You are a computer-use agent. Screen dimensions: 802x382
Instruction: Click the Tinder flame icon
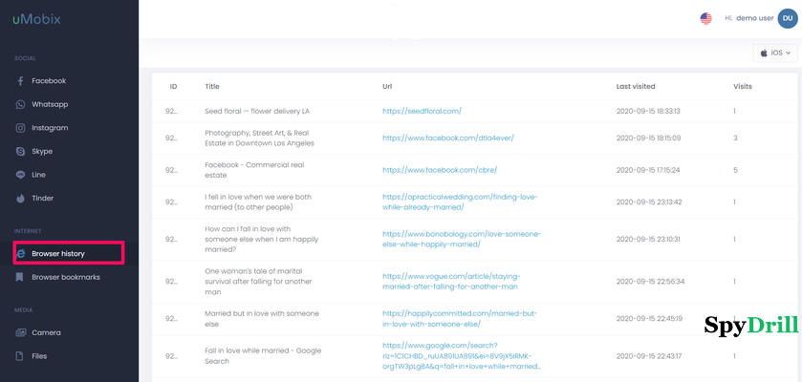point(20,199)
